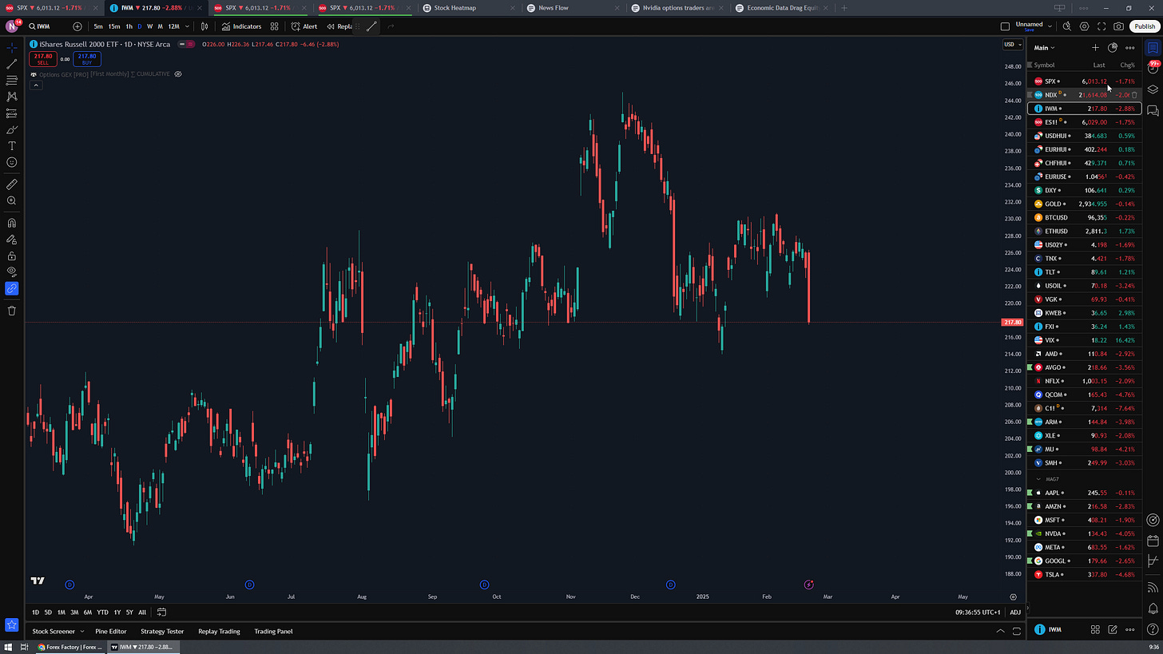This screenshot has height=654, width=1163.
Task: Open the watchlist panel bookmark icon
Action: [x=1153, y=48]
